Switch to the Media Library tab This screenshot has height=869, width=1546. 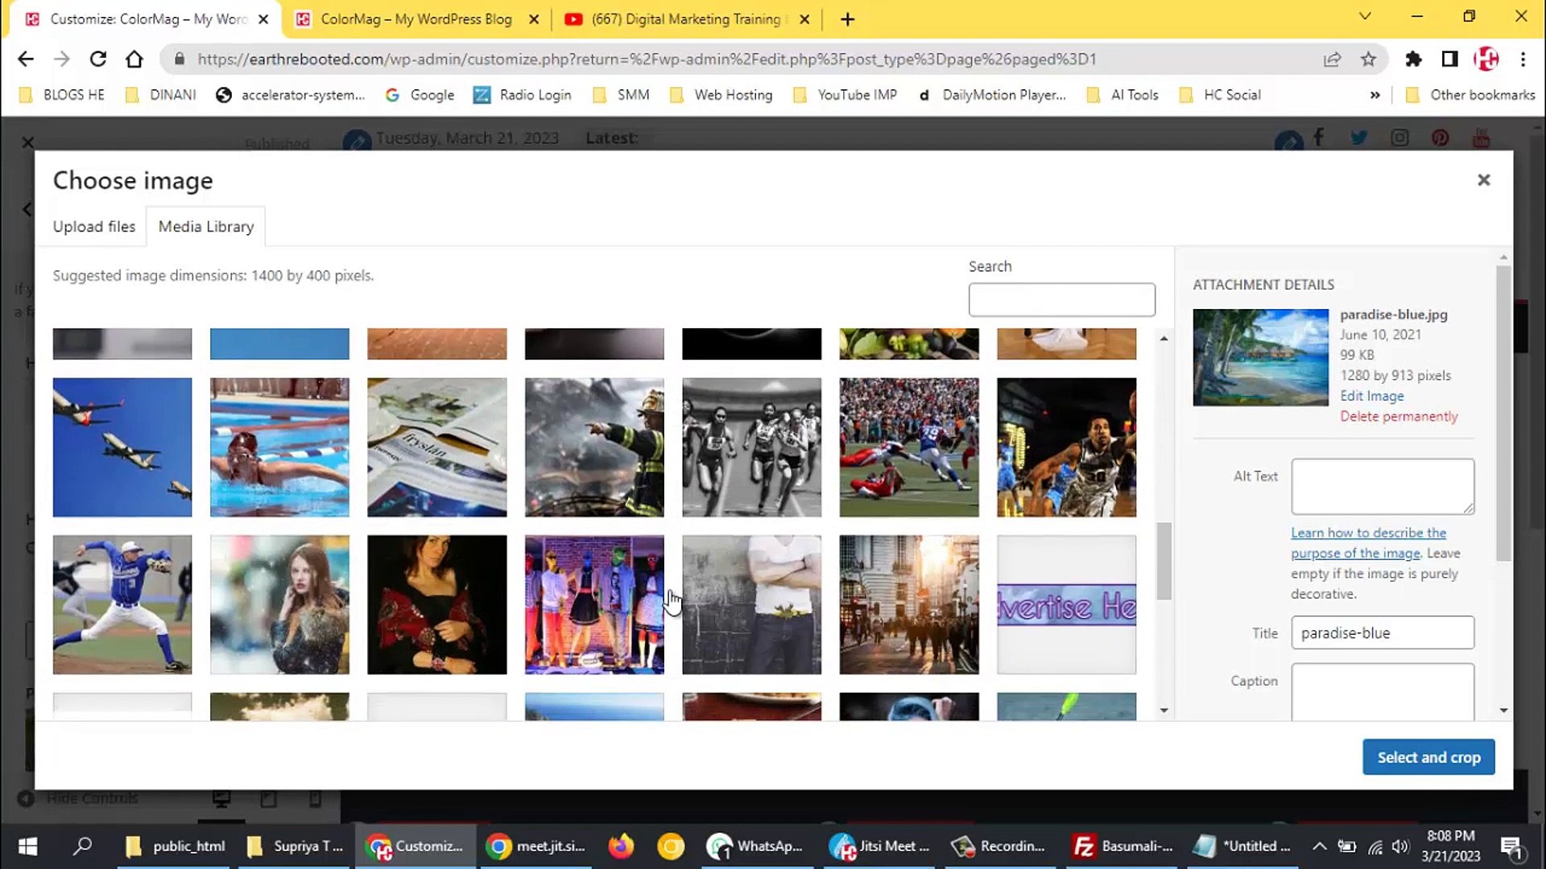(x=206, y=227)
